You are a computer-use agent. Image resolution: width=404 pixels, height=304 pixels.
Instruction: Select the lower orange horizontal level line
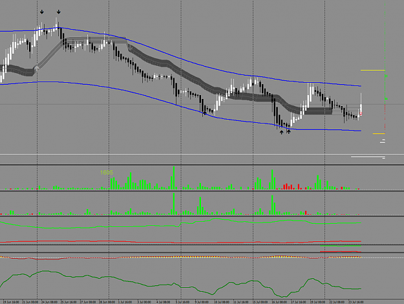click(x=379, y=133)
